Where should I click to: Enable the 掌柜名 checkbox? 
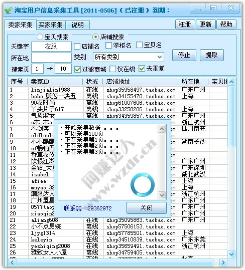(108, 46)
